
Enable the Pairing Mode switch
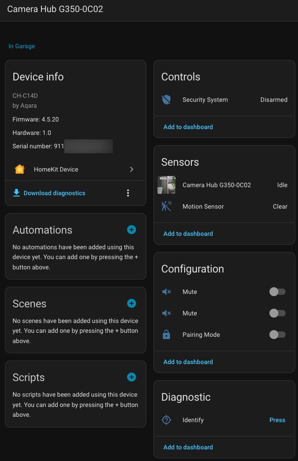point(277,335)
